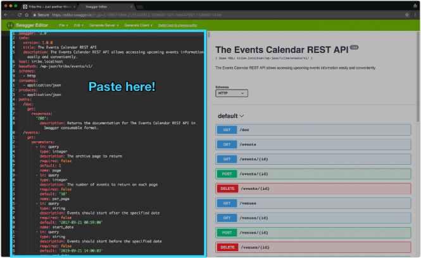Image resolution: width=421 pixels, height=258 pixels.
Task: Click the browser forward arrow
Action: click(x=13, y=14)
